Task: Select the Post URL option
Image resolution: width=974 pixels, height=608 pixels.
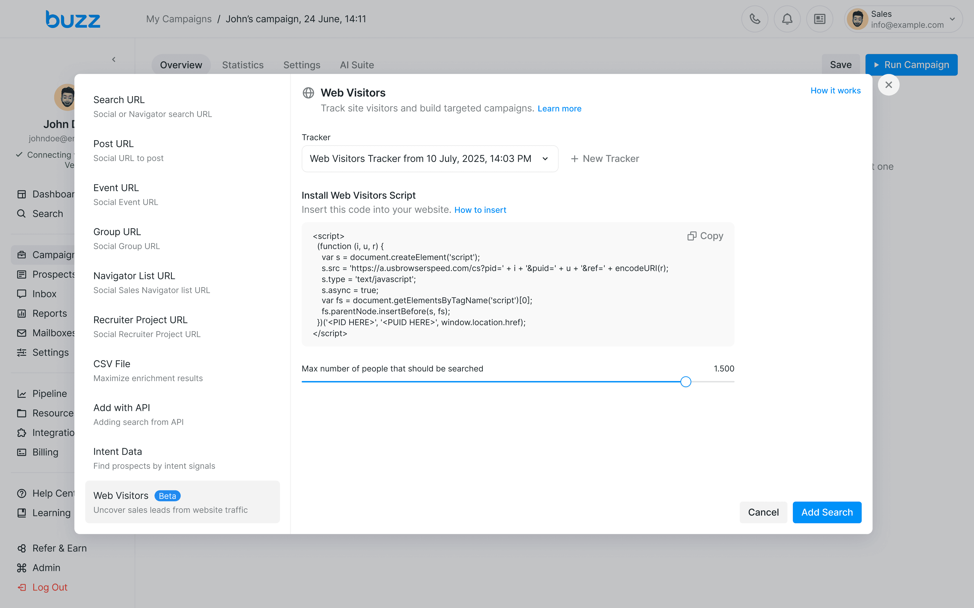Action: (x=182, y=150)
